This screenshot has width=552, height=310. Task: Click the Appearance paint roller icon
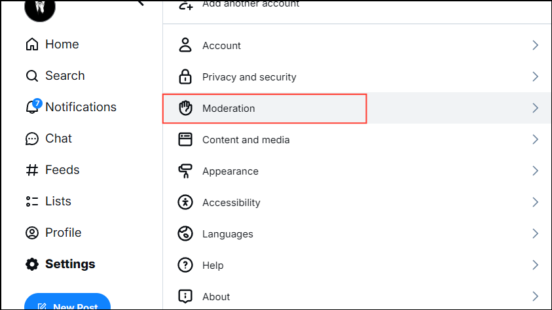185,171
